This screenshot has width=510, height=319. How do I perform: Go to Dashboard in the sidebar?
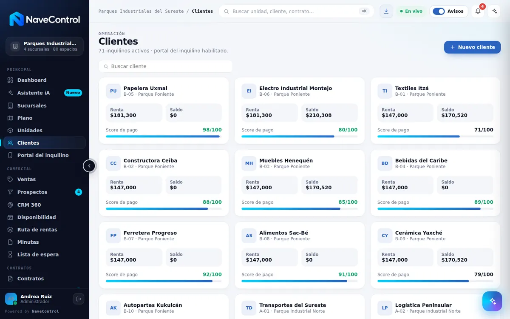[45, 80]
